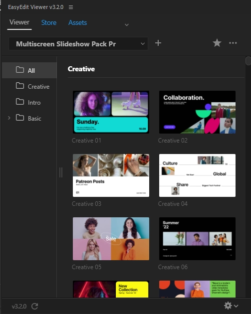Select the Creative folder in sidebar
The image size is (251, 314).
[29, 86]
